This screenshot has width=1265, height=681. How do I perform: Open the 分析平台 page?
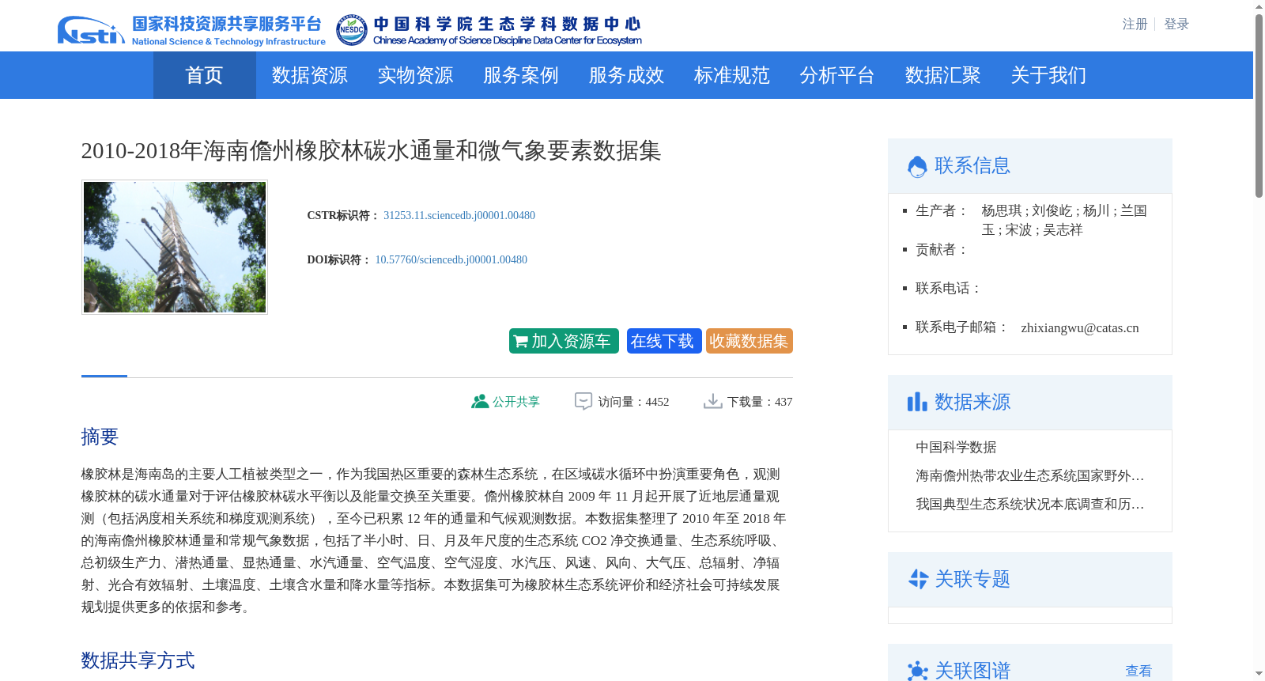tap(837, 75)
